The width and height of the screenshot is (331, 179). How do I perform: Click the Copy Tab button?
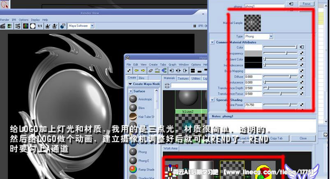(276, 138)
